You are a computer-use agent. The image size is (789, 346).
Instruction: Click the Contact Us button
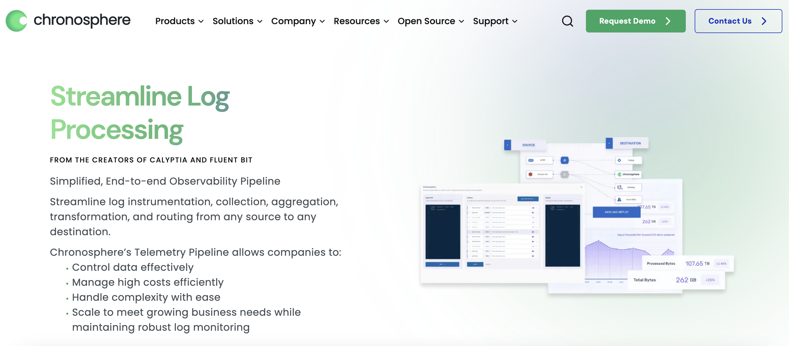738,21
